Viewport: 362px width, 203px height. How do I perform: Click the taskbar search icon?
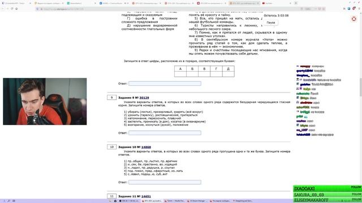[9, 201]
